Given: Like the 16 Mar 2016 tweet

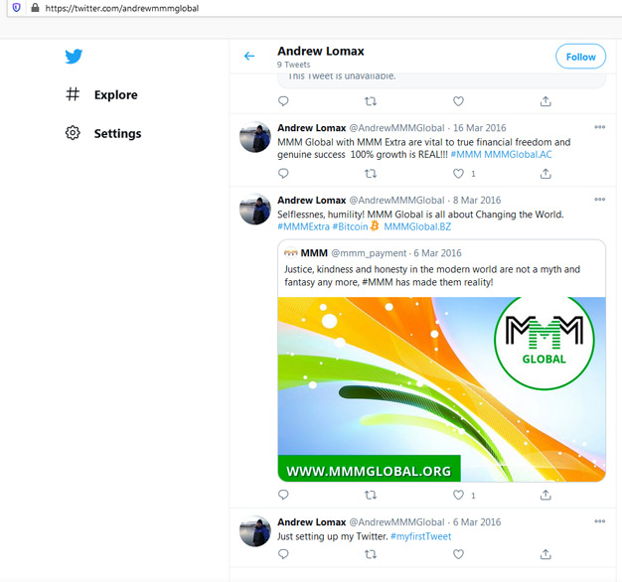Looking at the screenshot, I should coord(458,174).
